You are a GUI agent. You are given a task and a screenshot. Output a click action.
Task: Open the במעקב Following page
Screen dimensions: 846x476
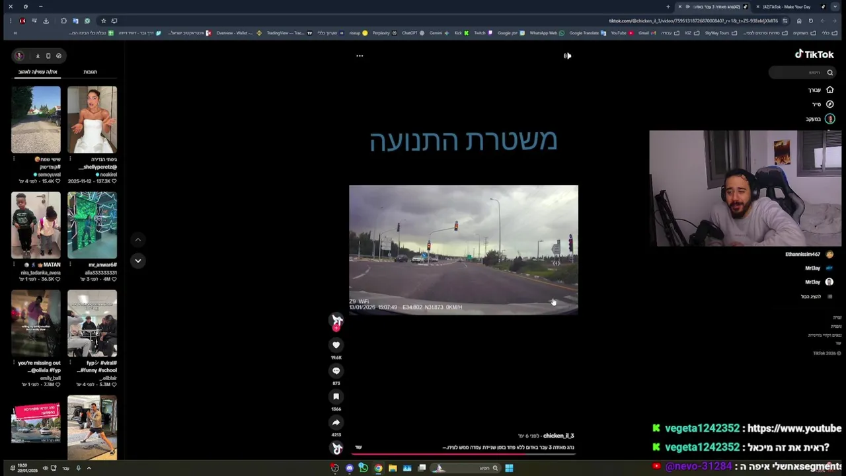click(820, 119)
